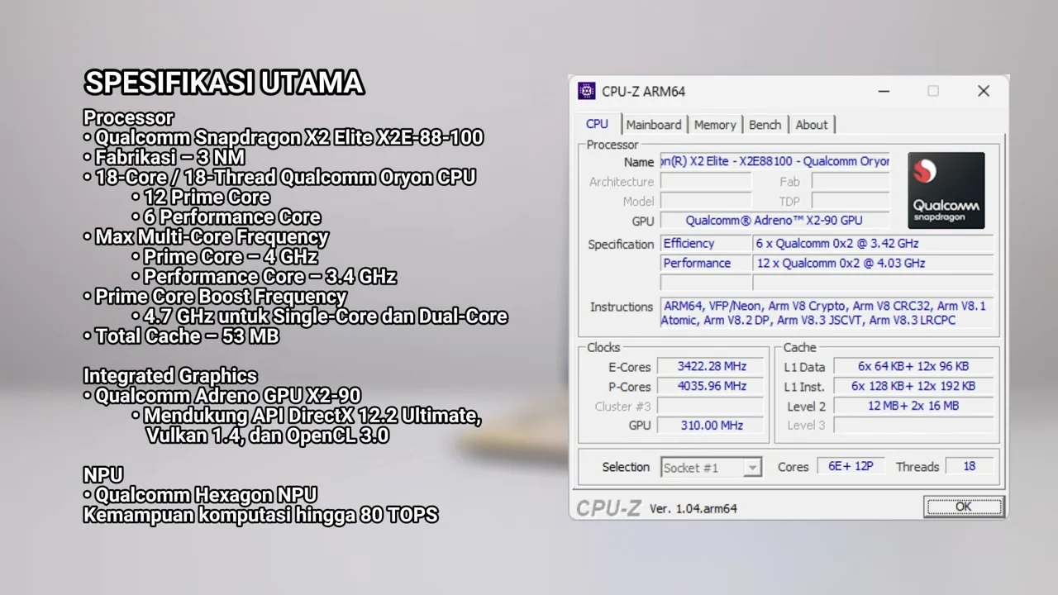Select the Efficiency specification label
The image size is (1058, 595).
705,243
